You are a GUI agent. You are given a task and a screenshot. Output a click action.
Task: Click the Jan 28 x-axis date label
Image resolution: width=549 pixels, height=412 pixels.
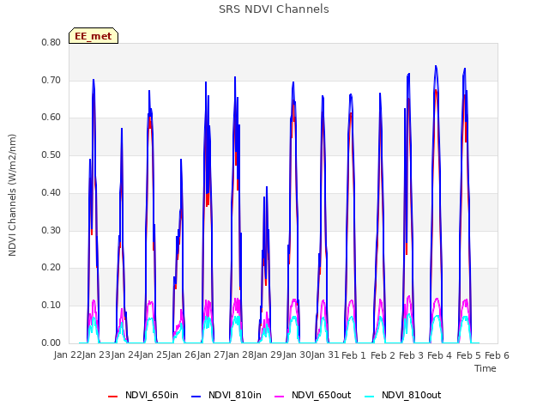239,355
